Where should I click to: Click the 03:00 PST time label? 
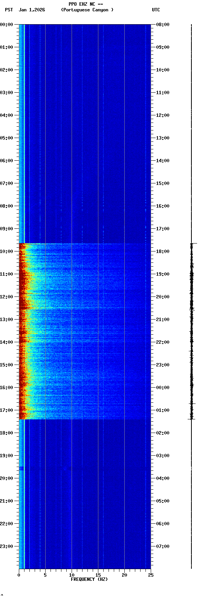6,93
